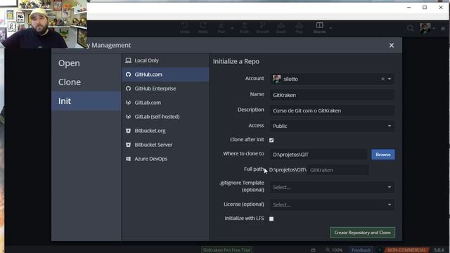
Task: Focus the Name field containing GitKraken
Action: click(332, 95)
